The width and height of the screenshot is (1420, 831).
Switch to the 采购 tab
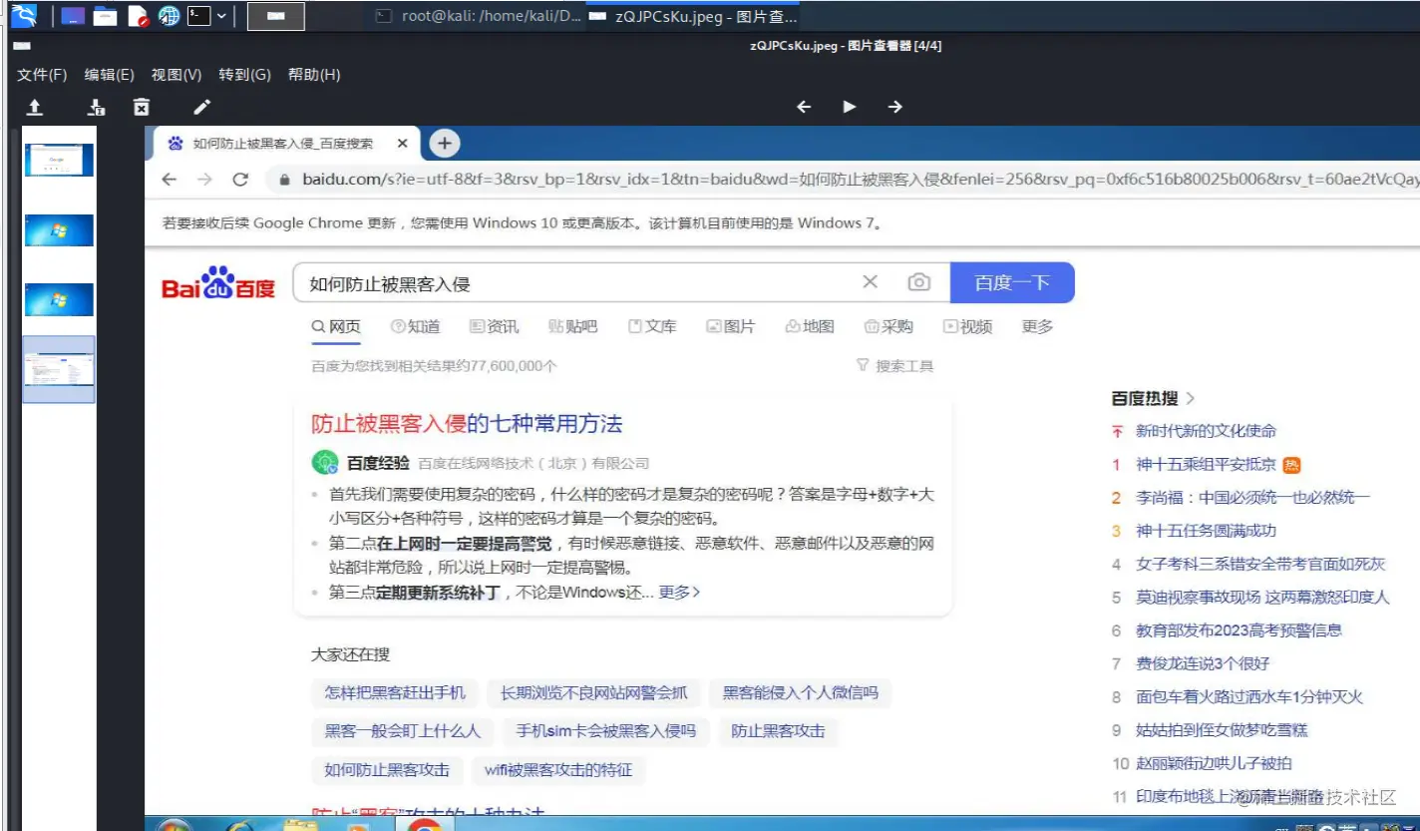(888, 326)
